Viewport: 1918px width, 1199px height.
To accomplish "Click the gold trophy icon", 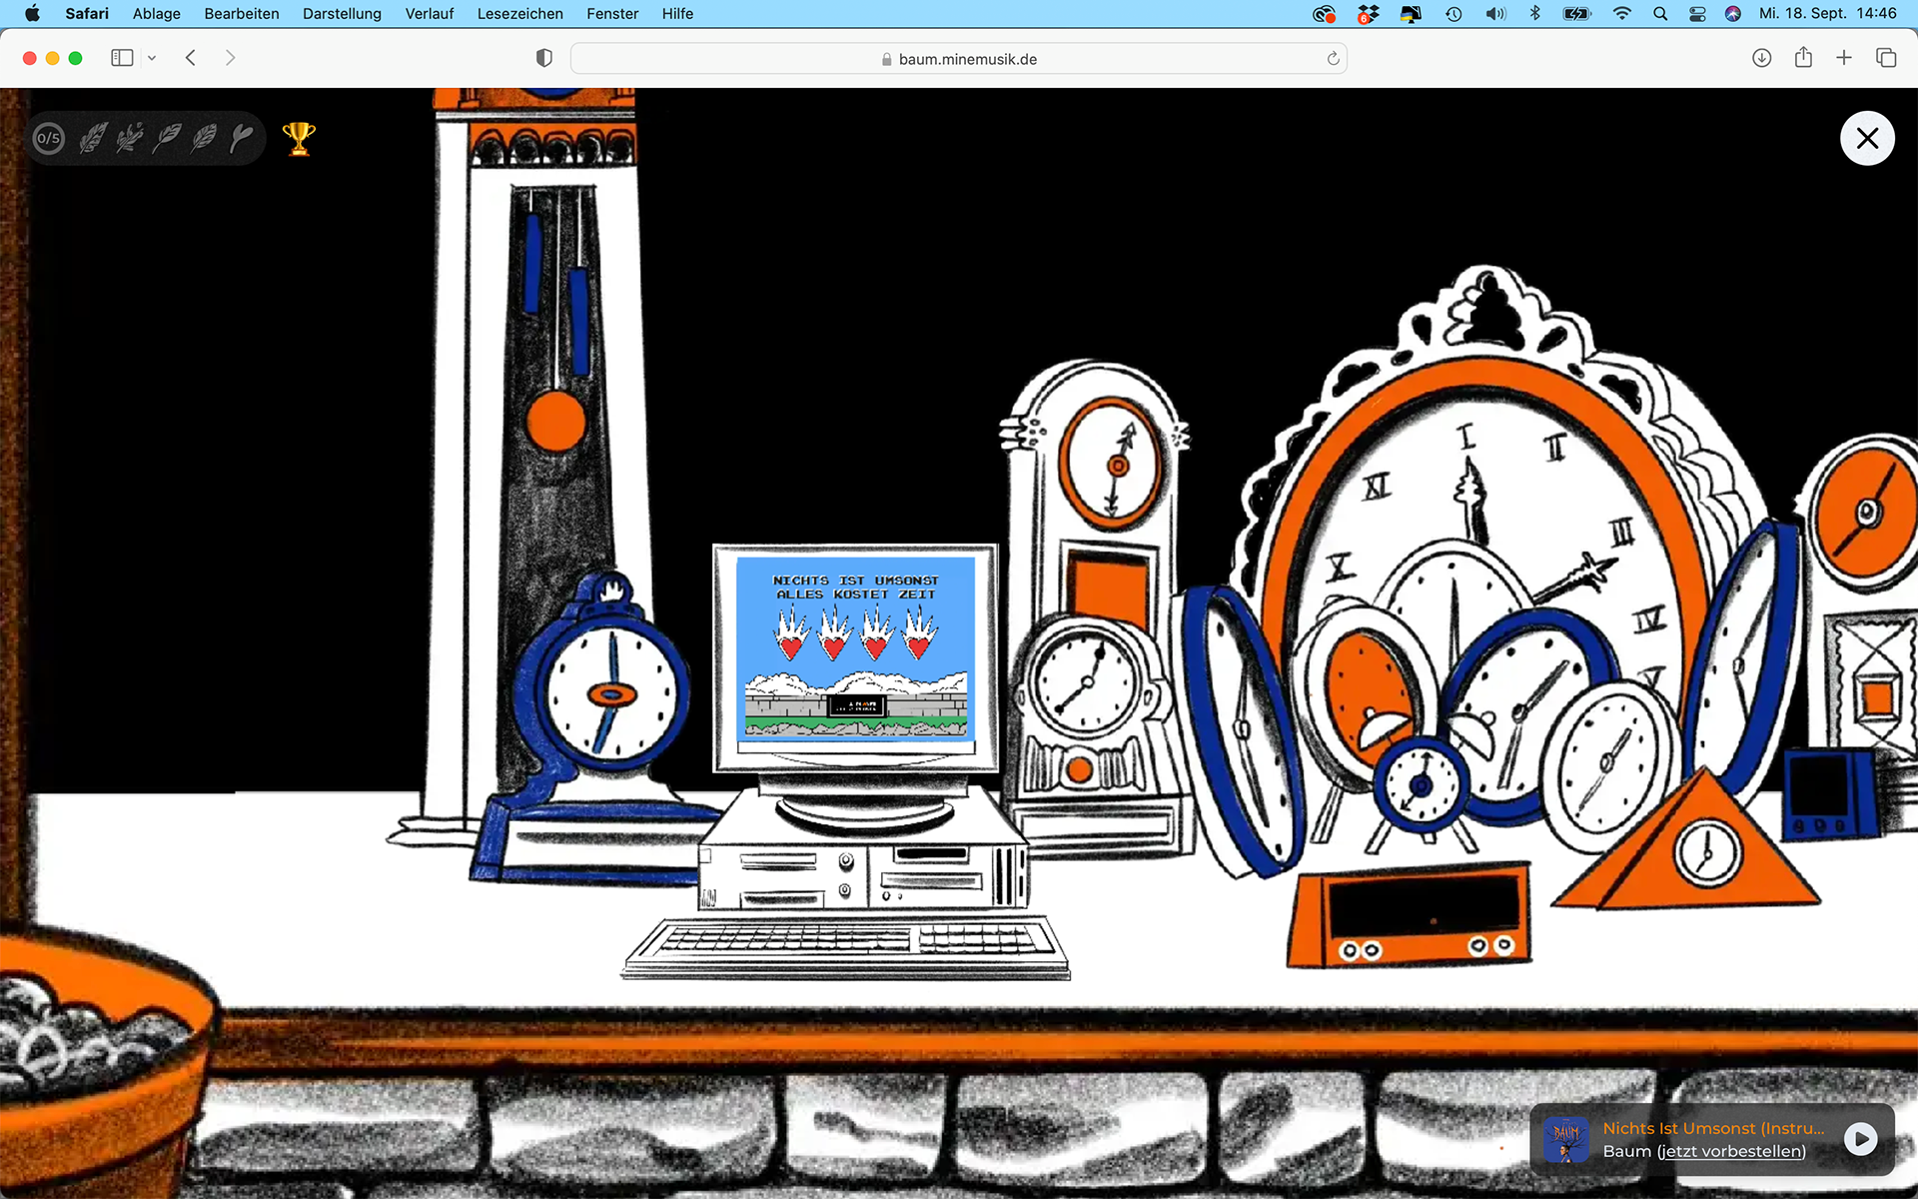I will click(299, 138).
